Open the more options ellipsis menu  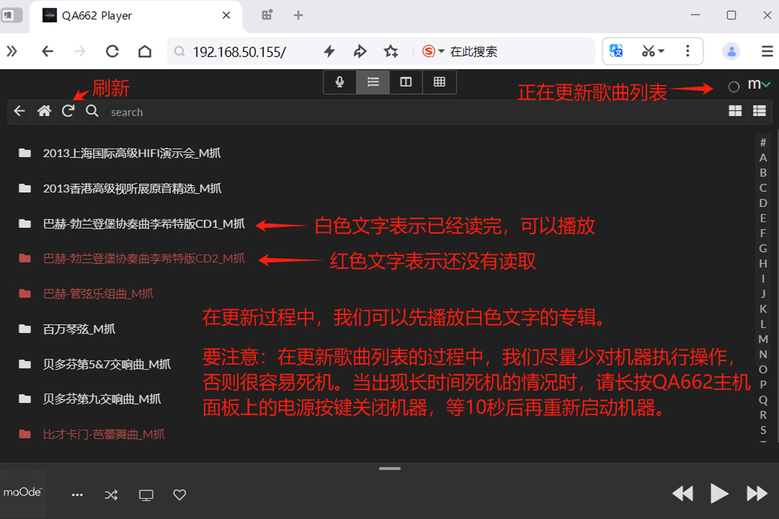tap(77, 494)
